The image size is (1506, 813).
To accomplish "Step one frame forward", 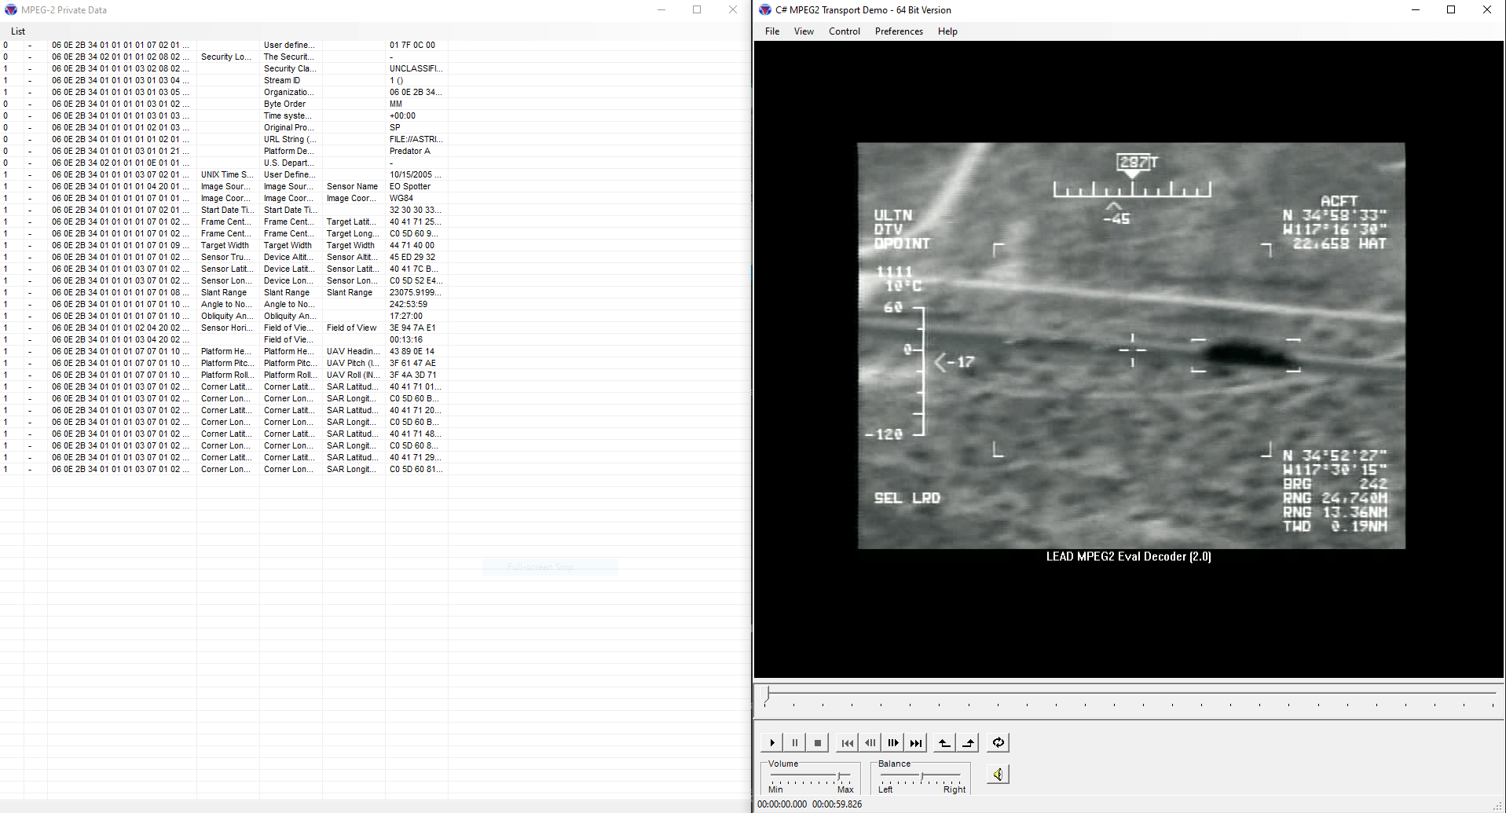I will pyautogui.click(x=892, y=742).
